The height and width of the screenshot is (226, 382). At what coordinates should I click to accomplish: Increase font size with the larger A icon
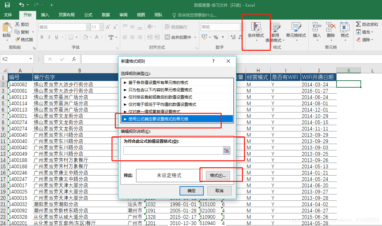coord(108,27)
